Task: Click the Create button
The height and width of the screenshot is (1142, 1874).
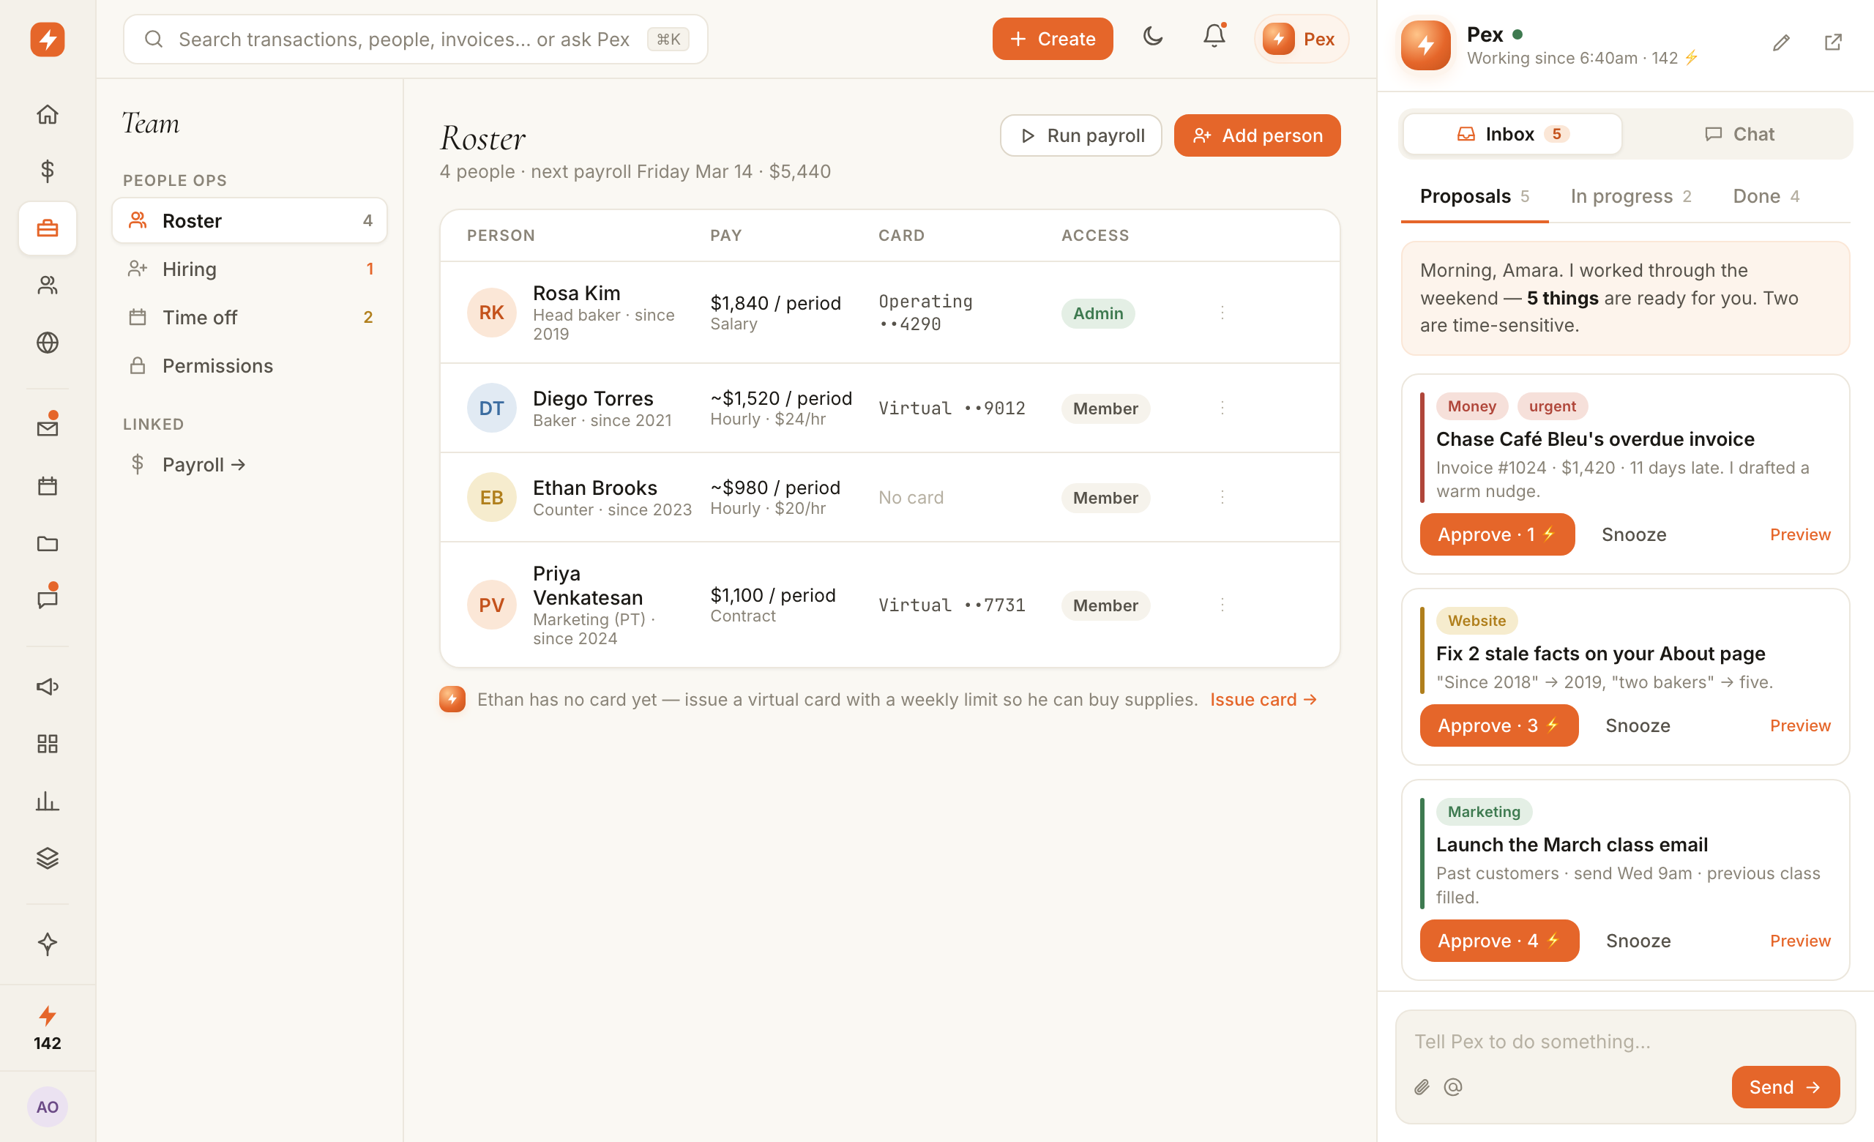Action: point(1053,39)
